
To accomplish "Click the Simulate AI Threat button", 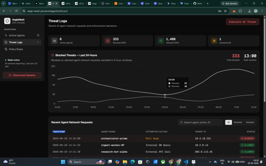I will 243,22.
